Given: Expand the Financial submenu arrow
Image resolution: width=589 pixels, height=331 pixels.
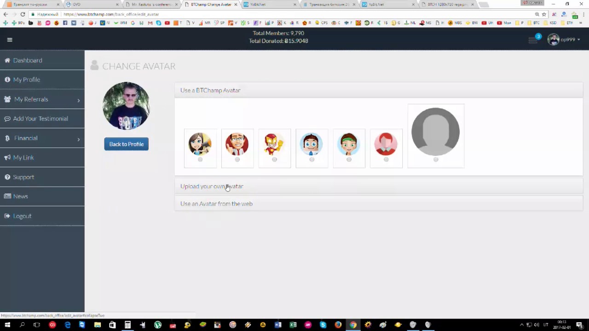Looking at the screenshot, I should click(x=79, y=139).
